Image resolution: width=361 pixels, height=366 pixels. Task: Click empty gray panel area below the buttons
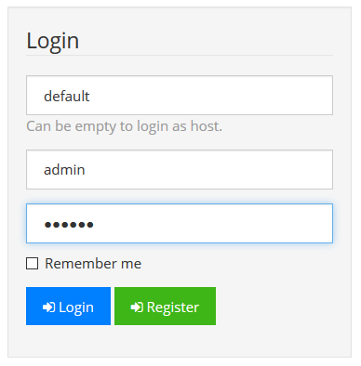[x=180, y=341]
